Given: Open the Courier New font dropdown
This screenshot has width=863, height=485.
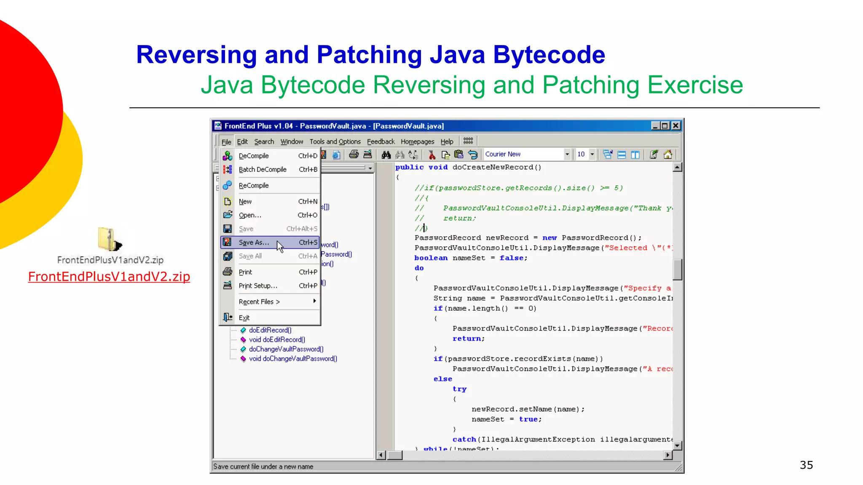Looking at the screenshot, I should point(567,154).
